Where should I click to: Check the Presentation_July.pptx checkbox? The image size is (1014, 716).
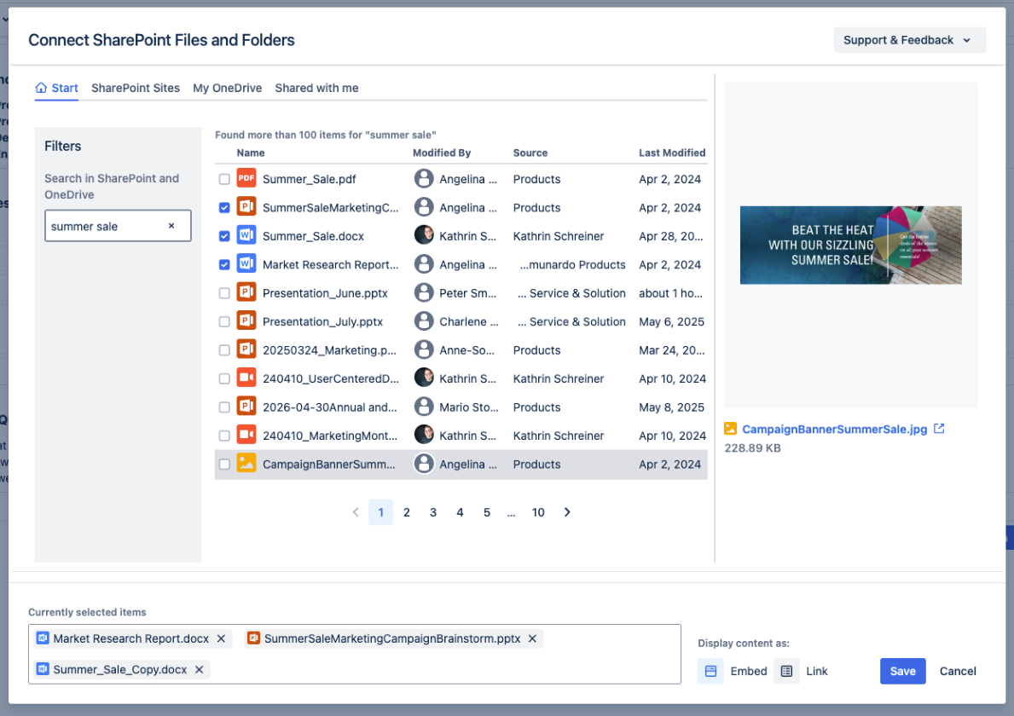click(x=224, y=321)
